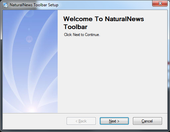This screenshot has width=170, height=132.
Task: Click the "<" arrow on the Back button
Action: 77,121
